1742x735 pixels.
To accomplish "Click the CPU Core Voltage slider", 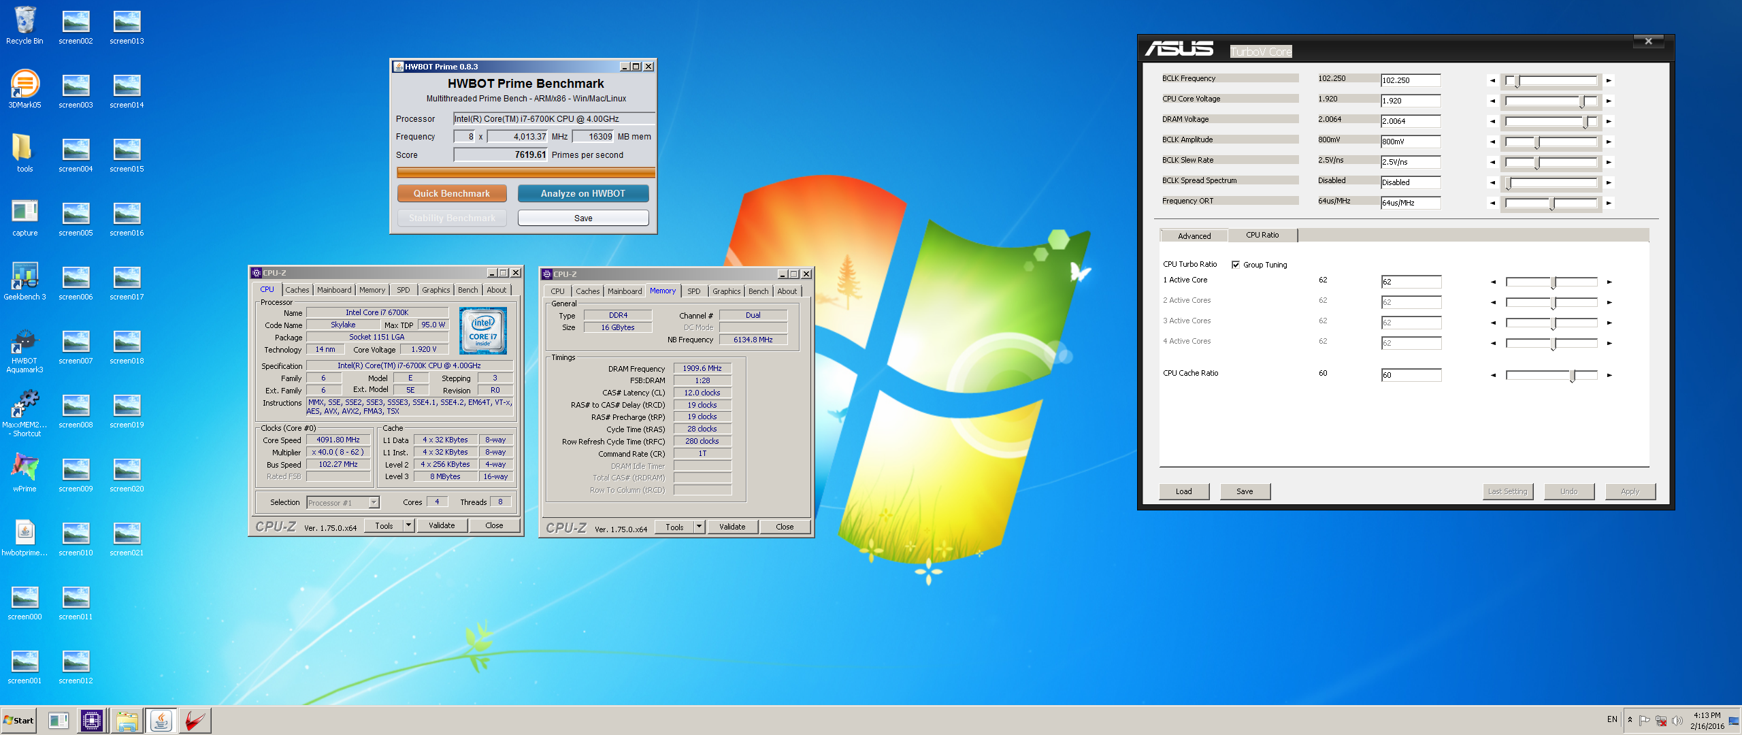I will (1551, 101).
